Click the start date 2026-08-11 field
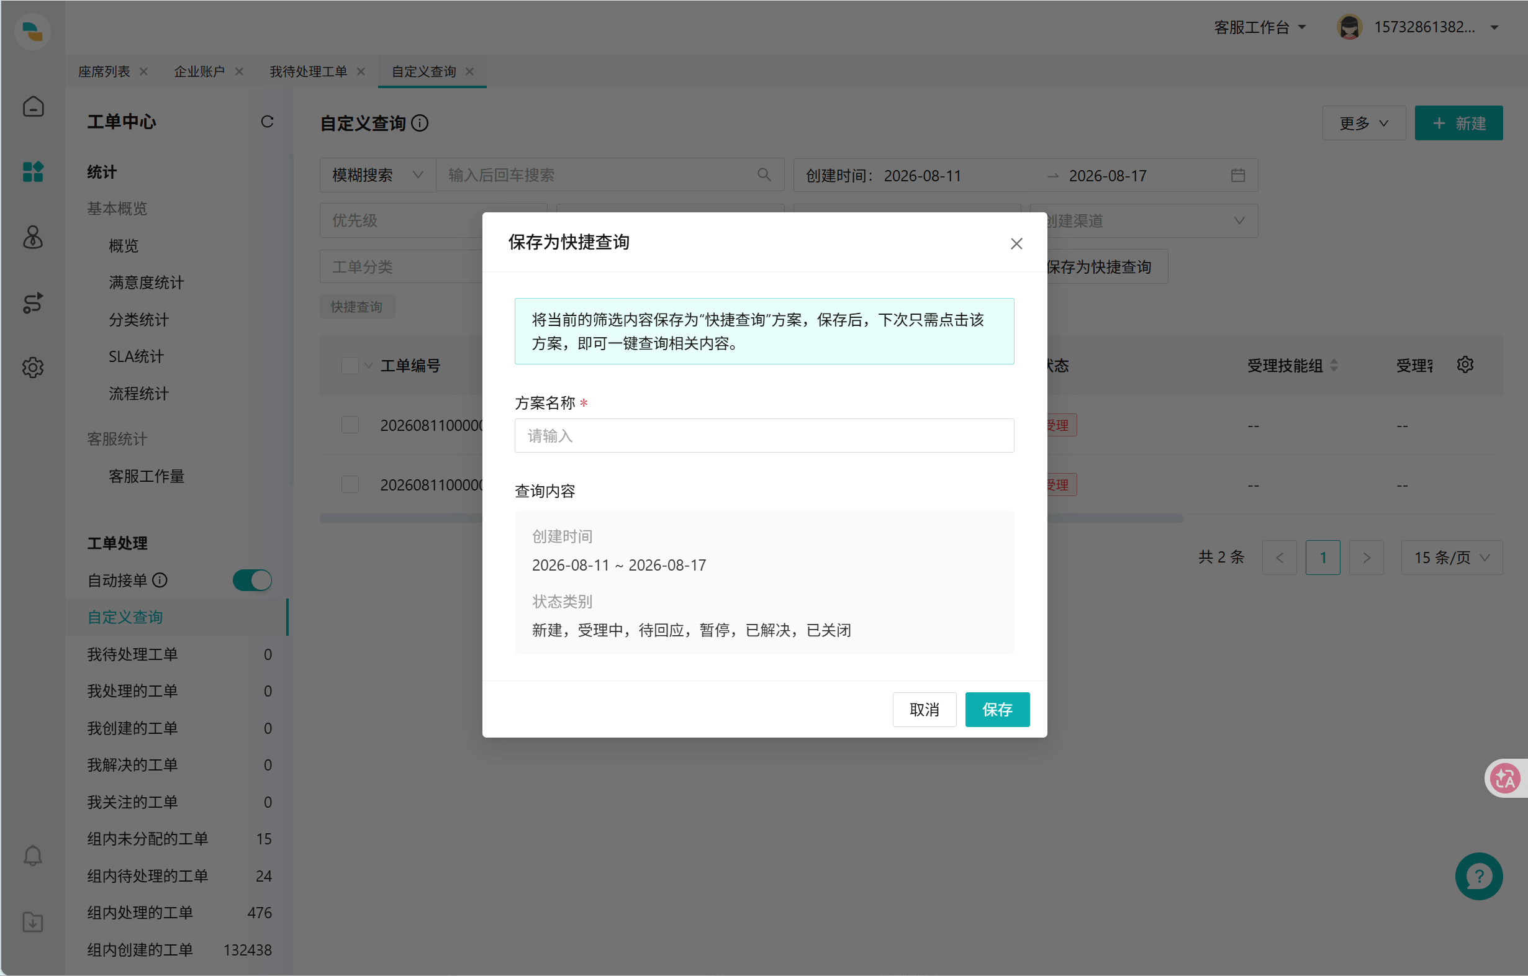Viewport: 1528px width, 976px height. 923,175
